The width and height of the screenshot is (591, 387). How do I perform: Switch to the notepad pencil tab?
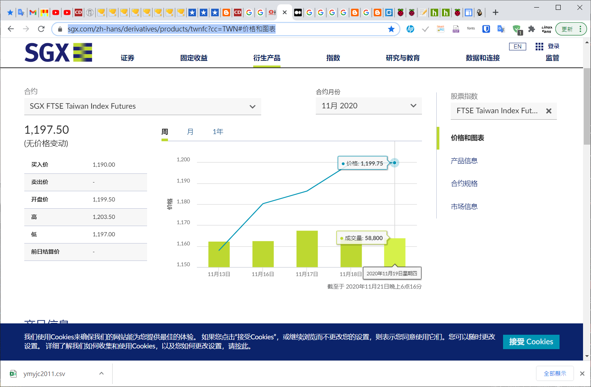[x=423, y=12]
